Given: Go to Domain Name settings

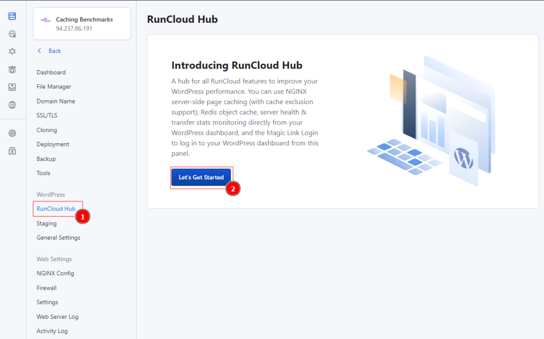Looking at the screenshot, I should [x=56, y=101].
